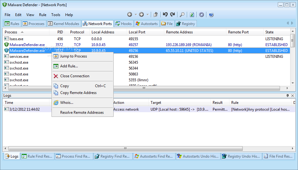This screenshot has width=298, height=170.
Task: Switch to the Autostarts tab
Action: pyautogui.click(x=147, y=24)
